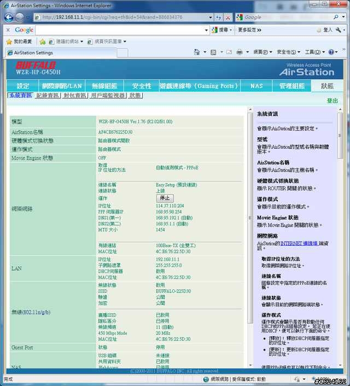Open the 用戶端監視器 sub-tab
This screenshot has height=386, width=350.
pos(108,96)
